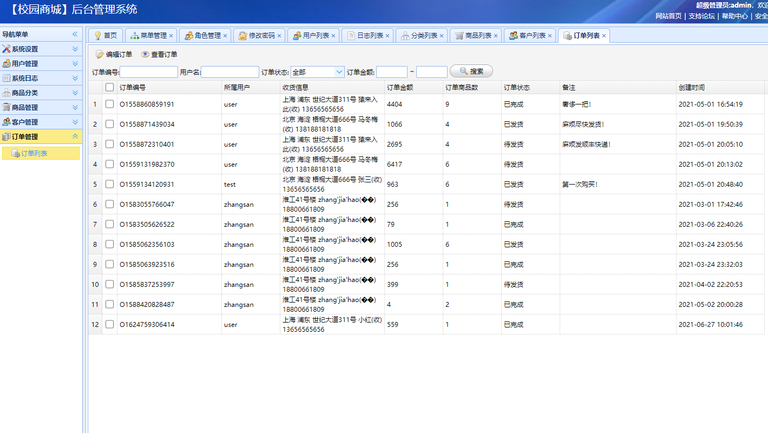Tick checkbox for order O1624759306414
This screenshot has width=768, height=433.
(x=110, y=324)
